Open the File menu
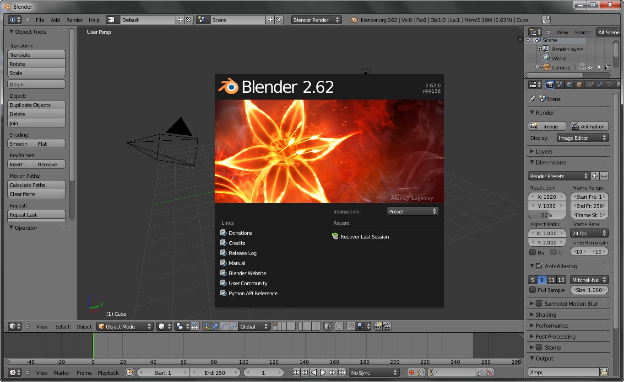The height and width of the screenshot is (382, 624). click(40, 20)
